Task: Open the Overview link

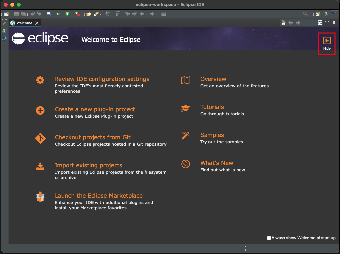Action: point(213,79)
